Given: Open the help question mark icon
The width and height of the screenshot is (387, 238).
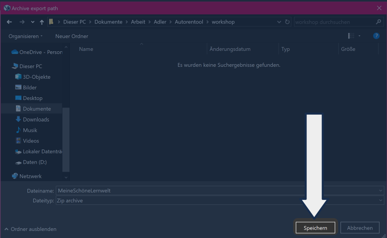Looking at the screenshot, I should point(376,36).
